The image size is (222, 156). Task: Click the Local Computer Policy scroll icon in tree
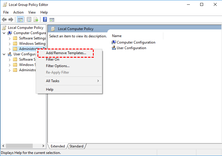[x=4, y=28]
